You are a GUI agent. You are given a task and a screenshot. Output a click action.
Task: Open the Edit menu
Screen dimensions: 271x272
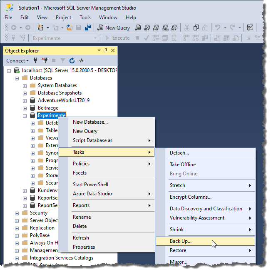[x=25, y=17]
